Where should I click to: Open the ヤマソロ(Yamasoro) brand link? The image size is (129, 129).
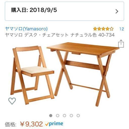[x=26, y=29]
